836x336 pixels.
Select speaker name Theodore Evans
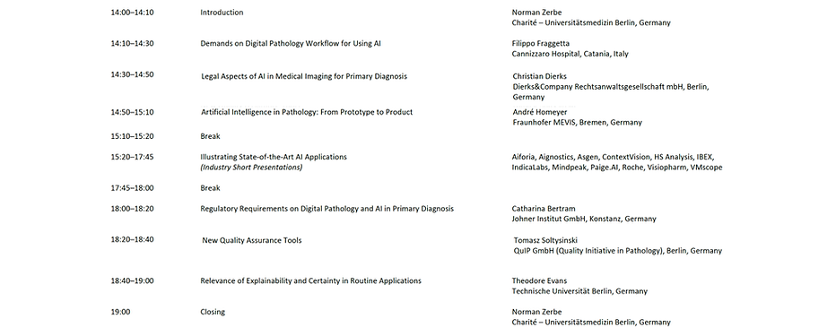540,280
